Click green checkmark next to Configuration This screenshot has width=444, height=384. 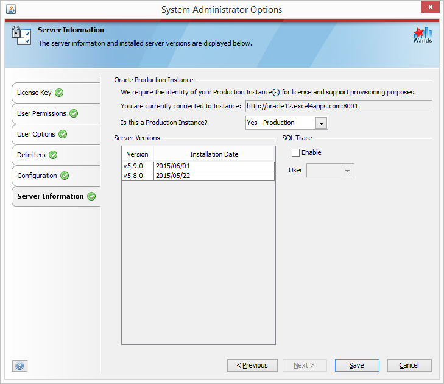click(65, 176)
